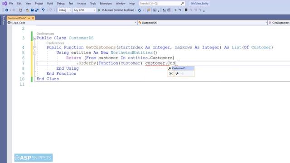Open the Debug menu
The width and height of the screenshot is (290, 163).
point(61,4)
